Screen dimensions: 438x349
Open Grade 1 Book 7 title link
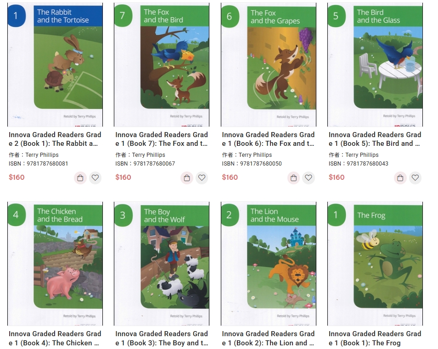coord(162,139)
